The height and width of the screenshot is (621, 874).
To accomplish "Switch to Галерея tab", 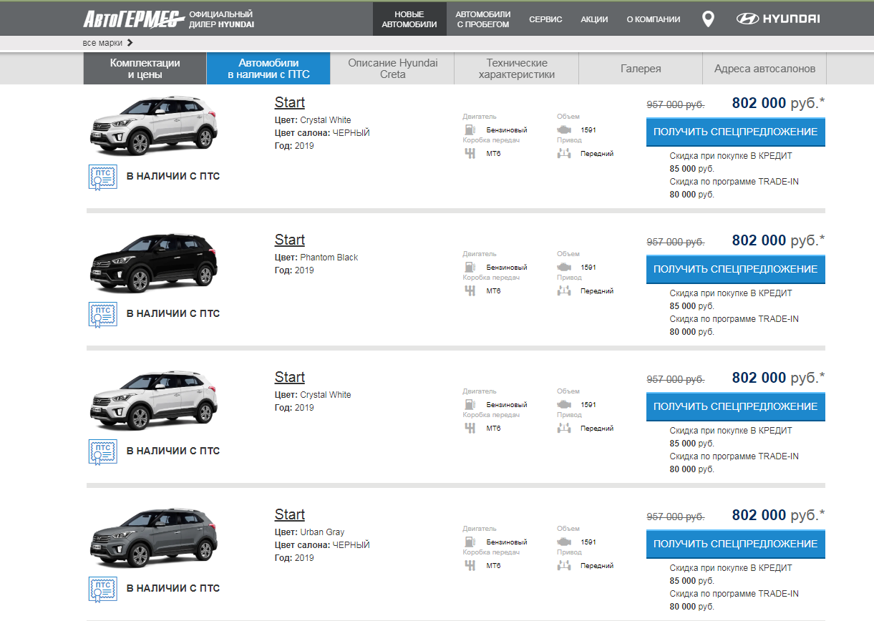I will [x=641, y=69].
